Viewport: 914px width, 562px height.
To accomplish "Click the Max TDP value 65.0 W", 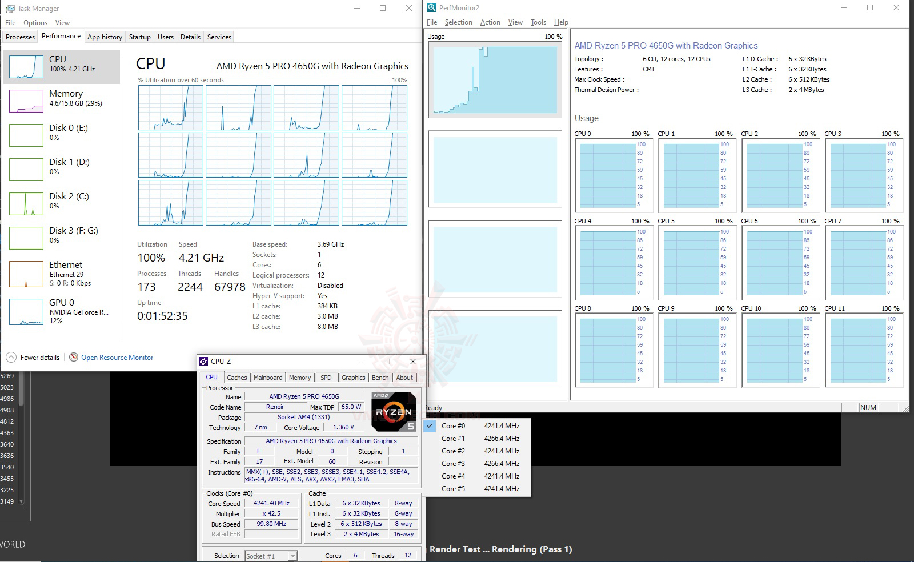I will (x=351, y=407).
